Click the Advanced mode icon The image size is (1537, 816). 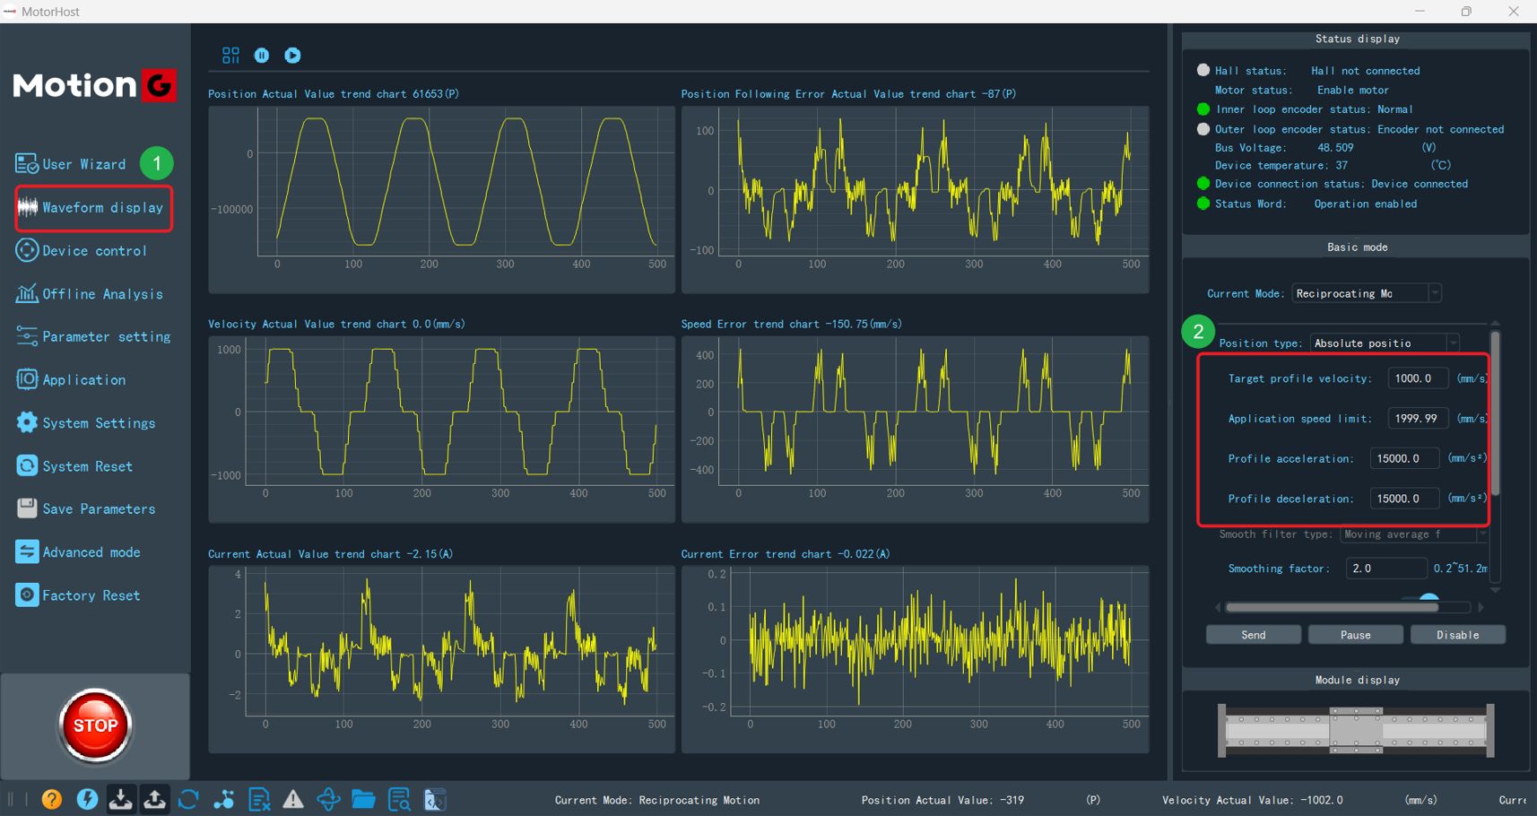[x=27, y=551]
